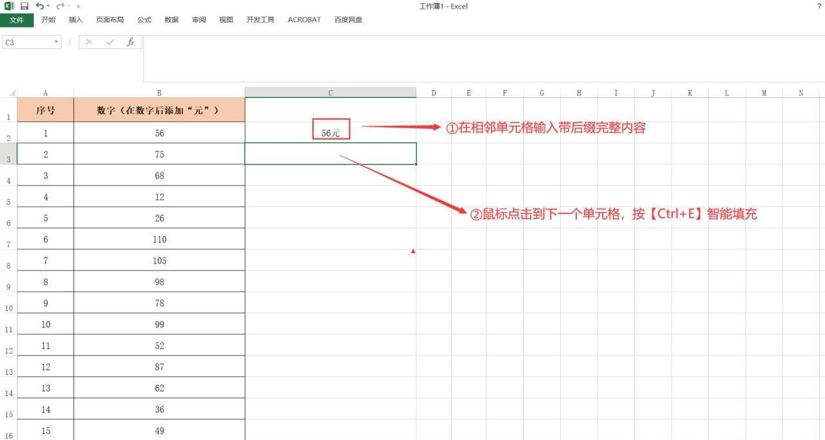Select column A header

coord(45,93)
